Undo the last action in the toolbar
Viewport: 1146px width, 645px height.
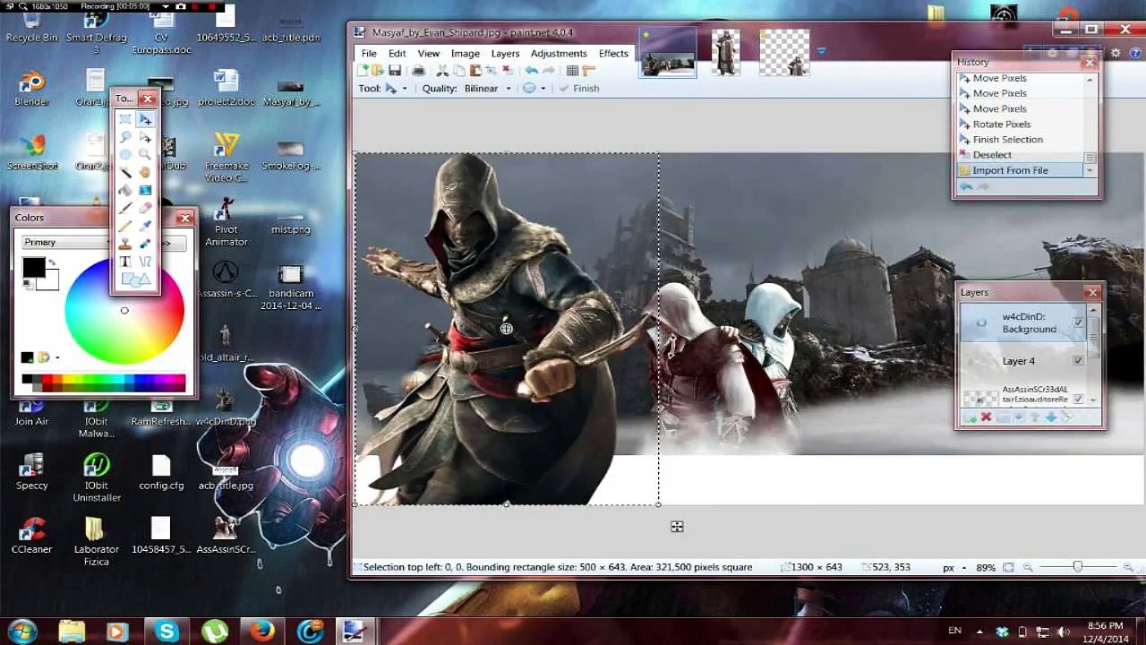click(x=532, y=71)
